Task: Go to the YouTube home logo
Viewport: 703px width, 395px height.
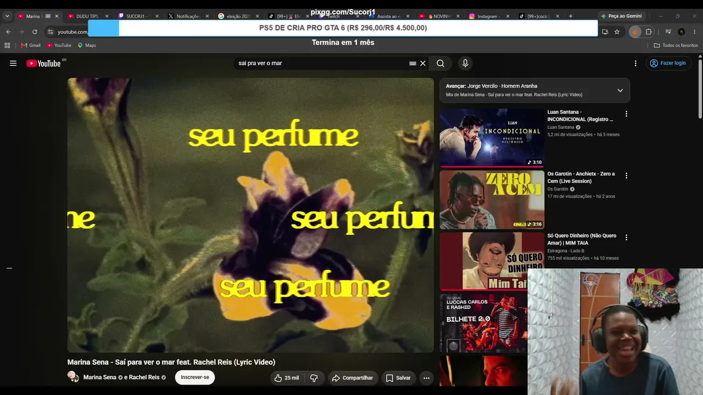Action: 43,64
